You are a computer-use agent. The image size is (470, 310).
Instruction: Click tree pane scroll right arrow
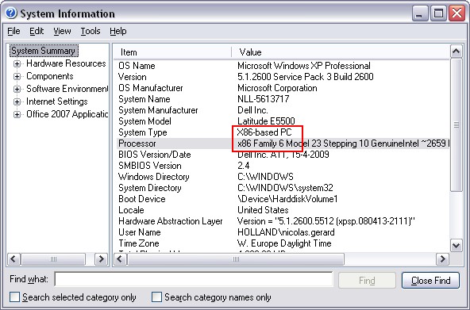102,259
